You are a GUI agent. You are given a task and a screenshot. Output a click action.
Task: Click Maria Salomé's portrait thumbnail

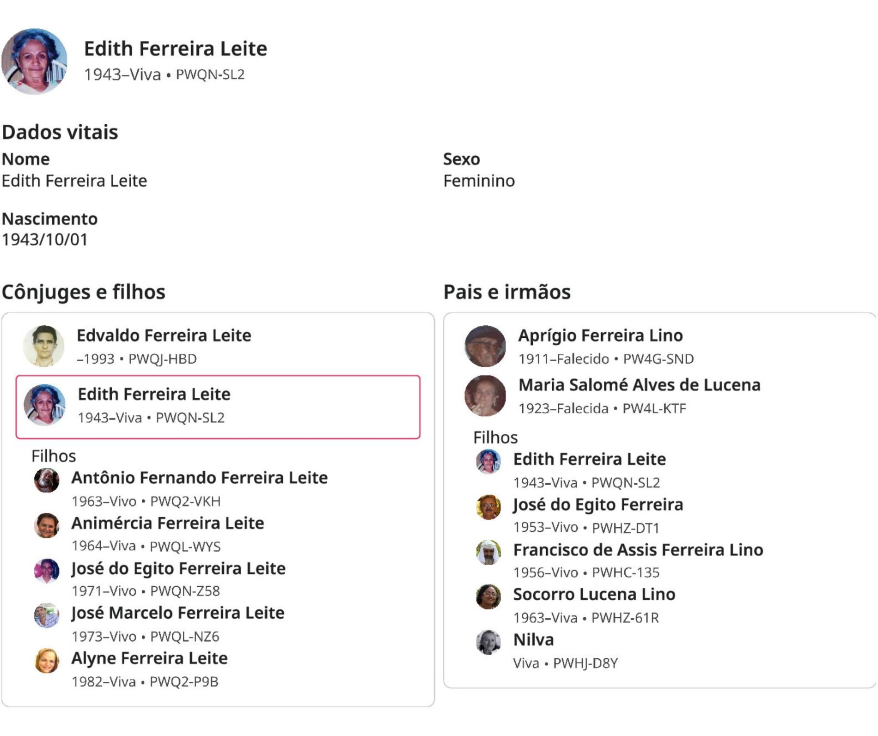click(485, 395)
